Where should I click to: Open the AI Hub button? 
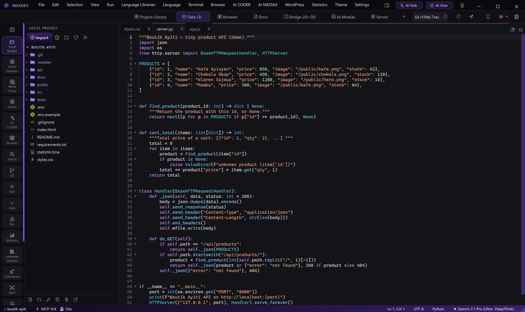pos(409,5)
